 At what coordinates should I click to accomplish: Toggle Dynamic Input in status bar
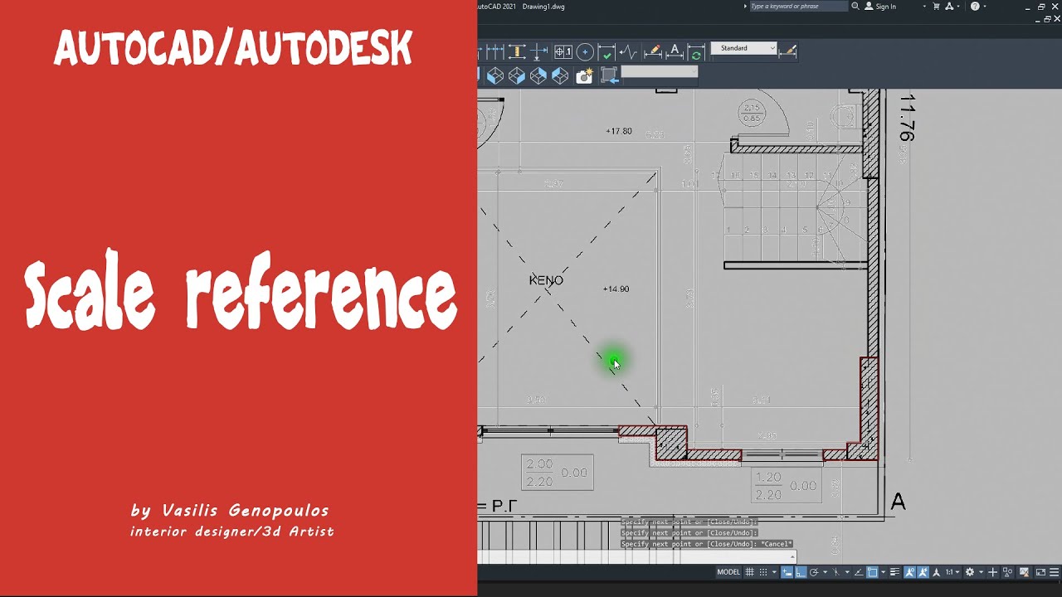coord(787,572)
